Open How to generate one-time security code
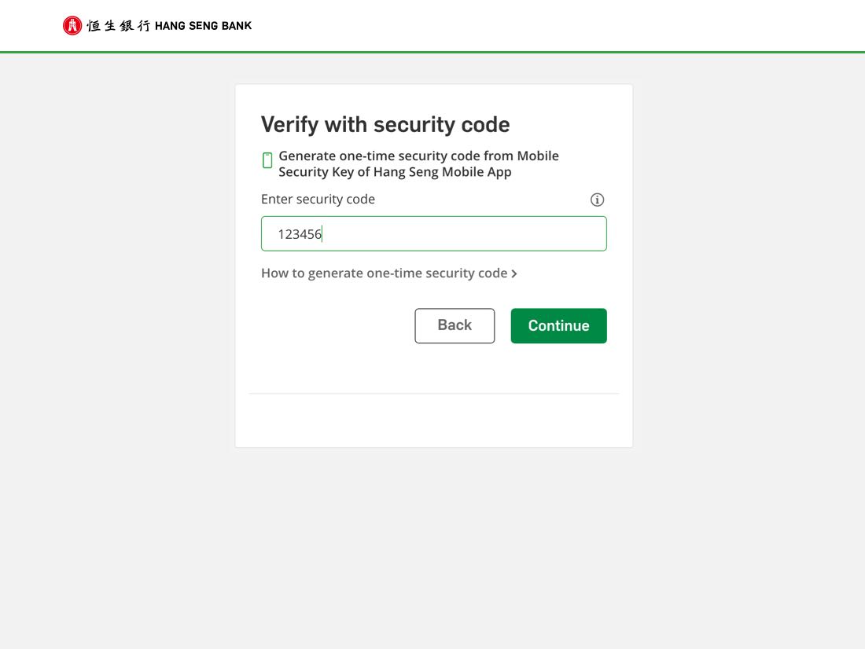The height and width of the screenshot is (649, 865). (x=384, y=273)
